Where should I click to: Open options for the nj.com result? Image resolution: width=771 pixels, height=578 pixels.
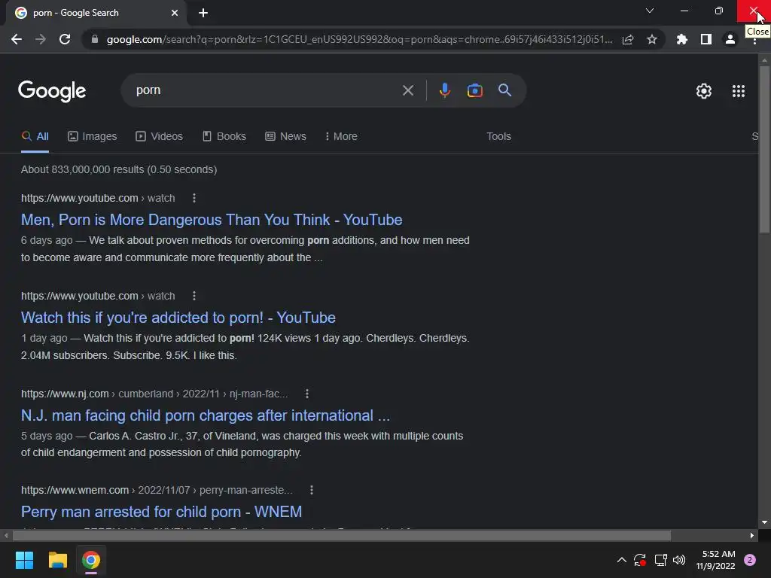307,394
